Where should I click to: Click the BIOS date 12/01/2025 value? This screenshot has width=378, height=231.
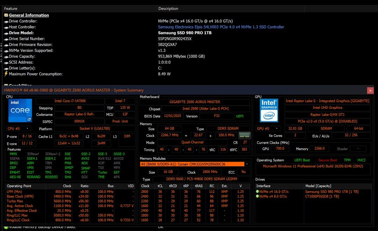click(x=172, y=116)
